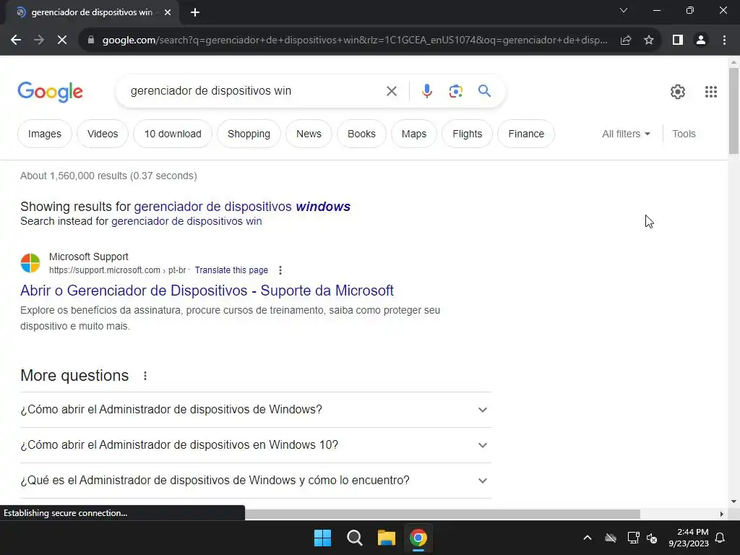Filter results by News
The height and width of the screenshot is (555, 740).
point(309,134)
